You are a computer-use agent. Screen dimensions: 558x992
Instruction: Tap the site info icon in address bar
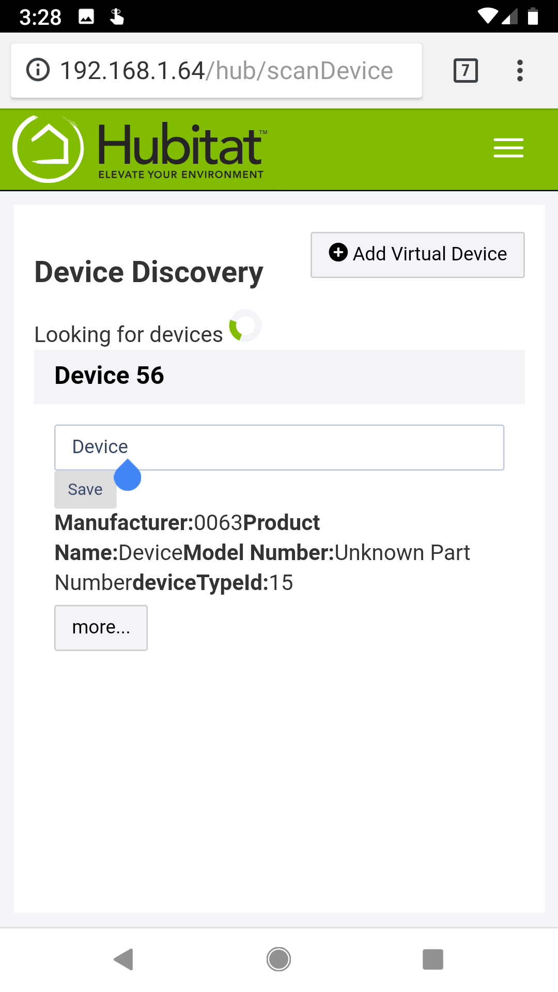pos(38,70)
